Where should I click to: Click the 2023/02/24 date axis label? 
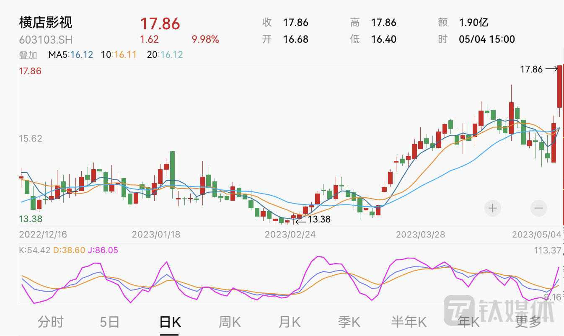[290, 234]
